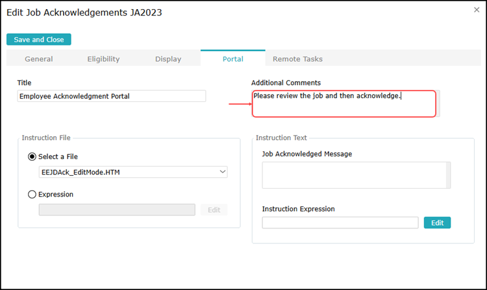Click the Save and Close button
Screen dimensions: 487x290
point(39,40)
